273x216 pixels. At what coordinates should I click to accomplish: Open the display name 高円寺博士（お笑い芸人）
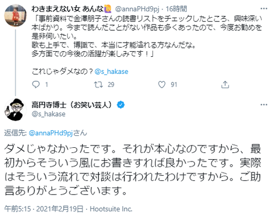pos(73,105)
